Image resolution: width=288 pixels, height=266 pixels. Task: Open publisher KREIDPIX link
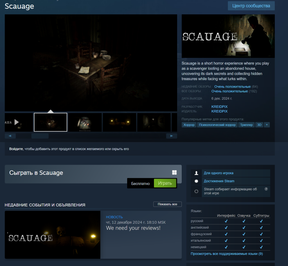pyautogui.click(x=219, y=111)
